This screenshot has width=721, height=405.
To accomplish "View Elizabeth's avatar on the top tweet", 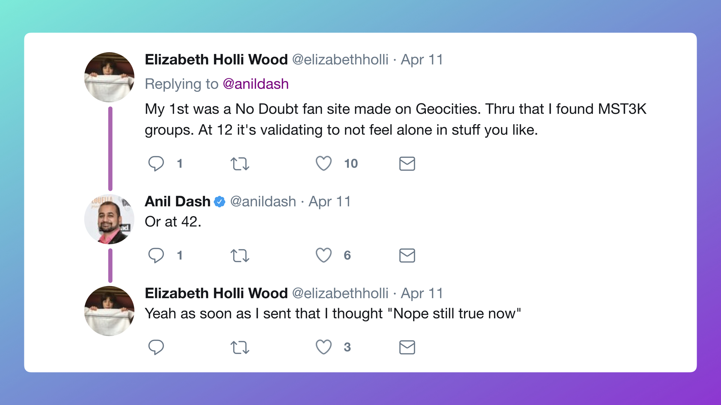I will [109, 77].
